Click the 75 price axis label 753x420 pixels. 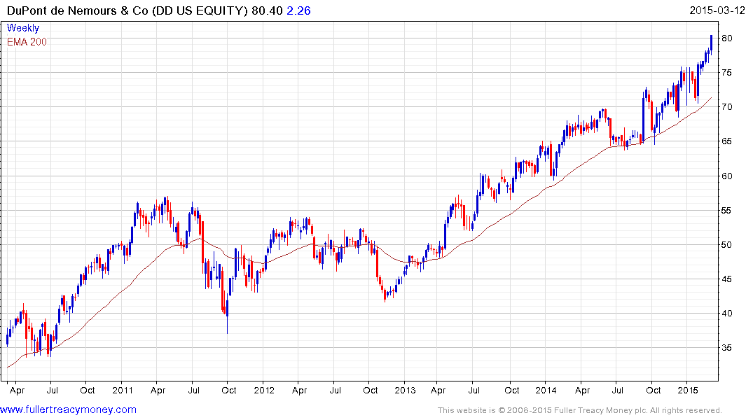(x=726, y=73)
